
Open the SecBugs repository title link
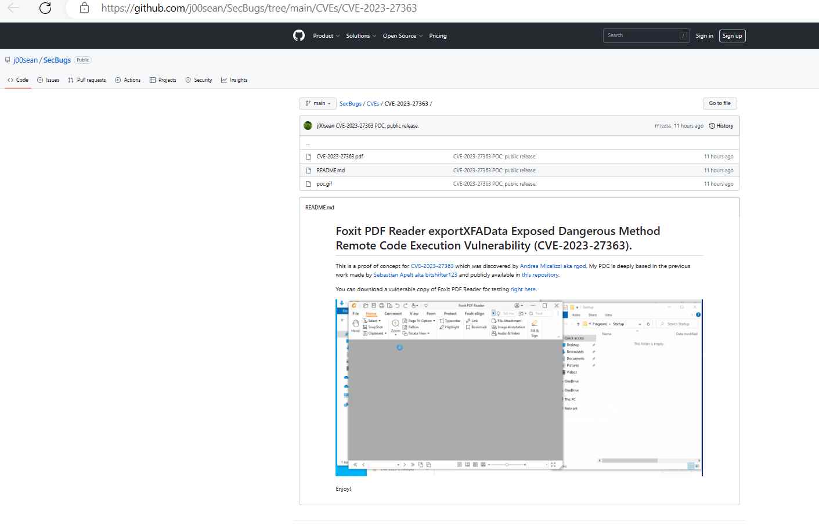[57, 60]
